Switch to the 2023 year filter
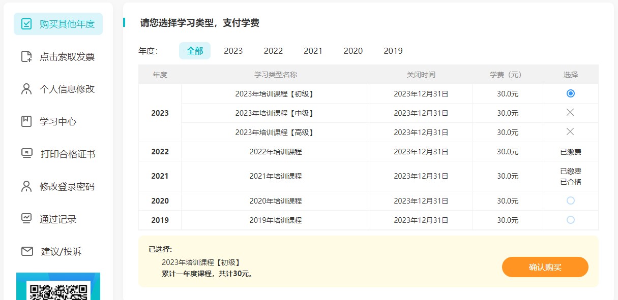 233,51
